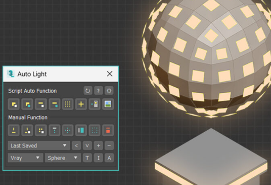Viewport: 271px width, 185px height.
Task: Open the gear settings button
Action: (x=109, y=91)
